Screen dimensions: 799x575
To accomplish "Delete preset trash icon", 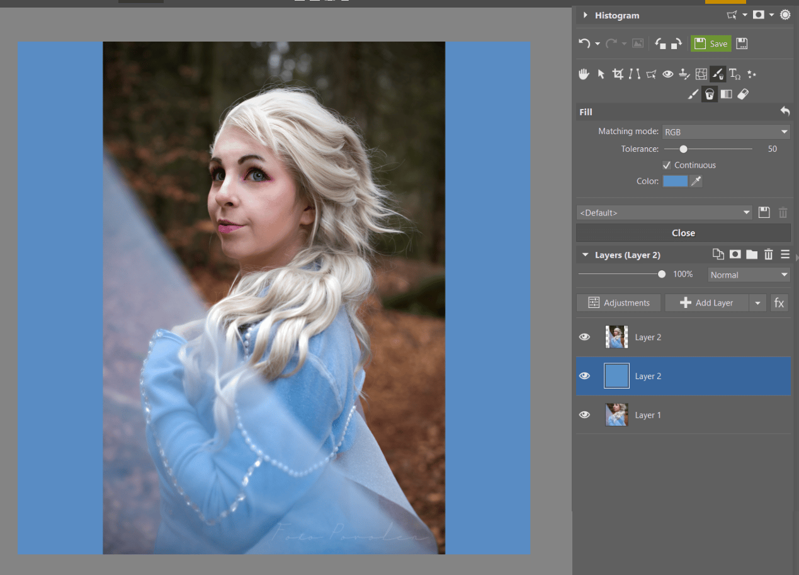I will pyautogui.click(x=783, y=212).
